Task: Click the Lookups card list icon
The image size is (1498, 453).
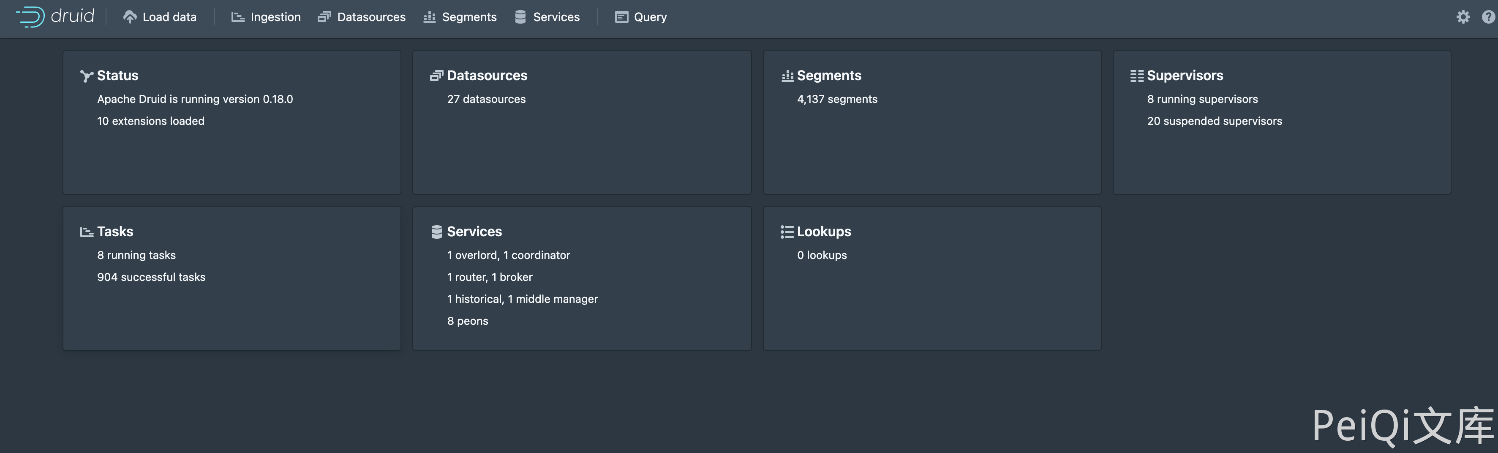Action: tap(787, 232)
